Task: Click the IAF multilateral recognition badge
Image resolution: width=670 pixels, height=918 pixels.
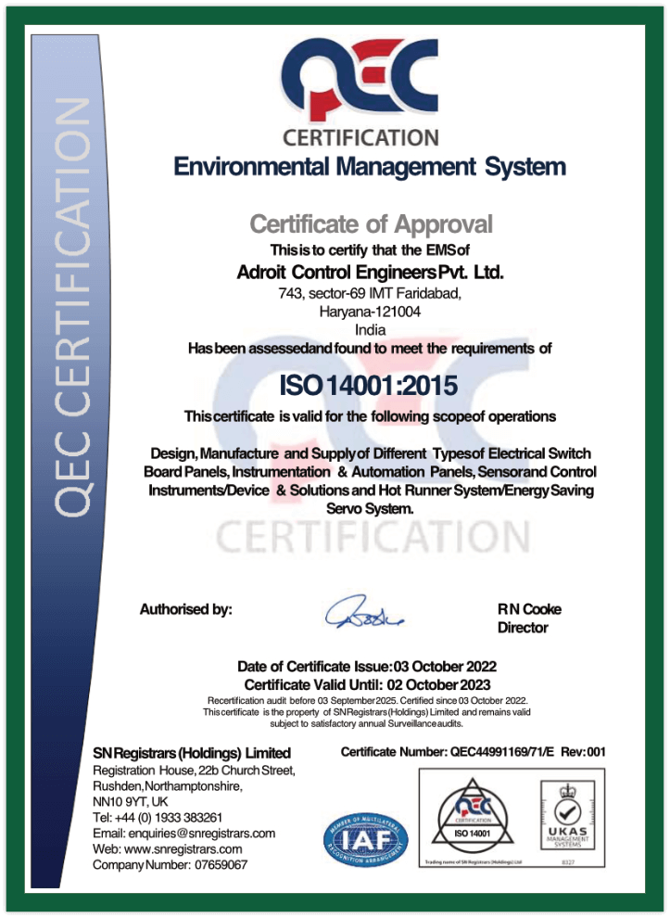Action: click(366, 841)
